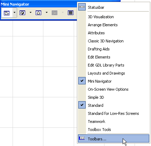Click the schedule table icon in Mini Navigator
This screenshot has width=151, height=146.
[x=71, y=13]
